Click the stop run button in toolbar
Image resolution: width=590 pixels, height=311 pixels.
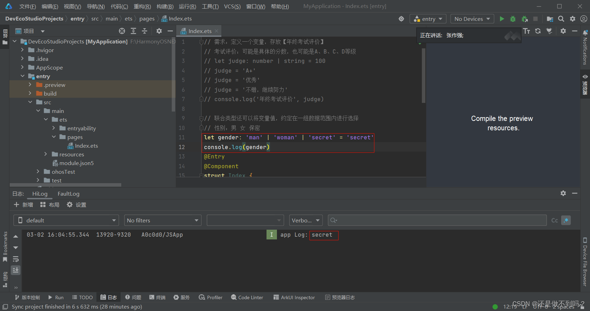pos(535,19)
